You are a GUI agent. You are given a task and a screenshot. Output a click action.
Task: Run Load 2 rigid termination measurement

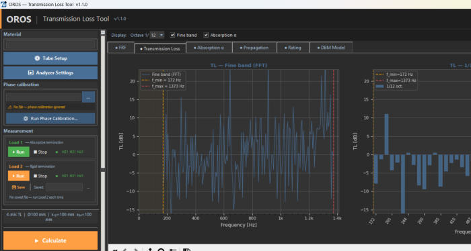(x=19, y=176)
